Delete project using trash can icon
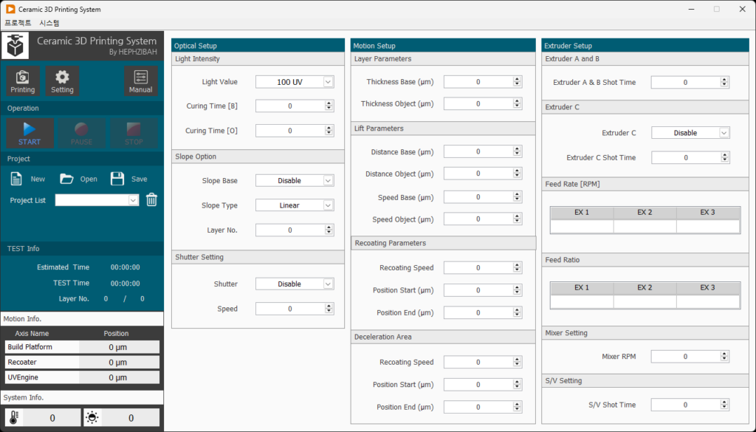756x432 pixels. pos(151,199)
